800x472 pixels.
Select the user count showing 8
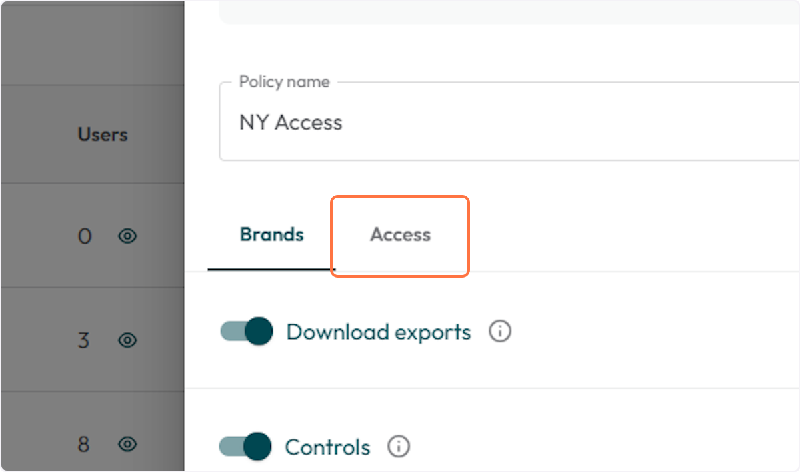(x=83, y=445)
